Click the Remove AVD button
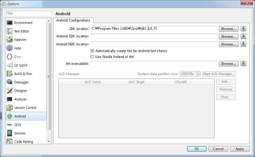The width and height of the screenshot is (255, 157). point(226,89)
